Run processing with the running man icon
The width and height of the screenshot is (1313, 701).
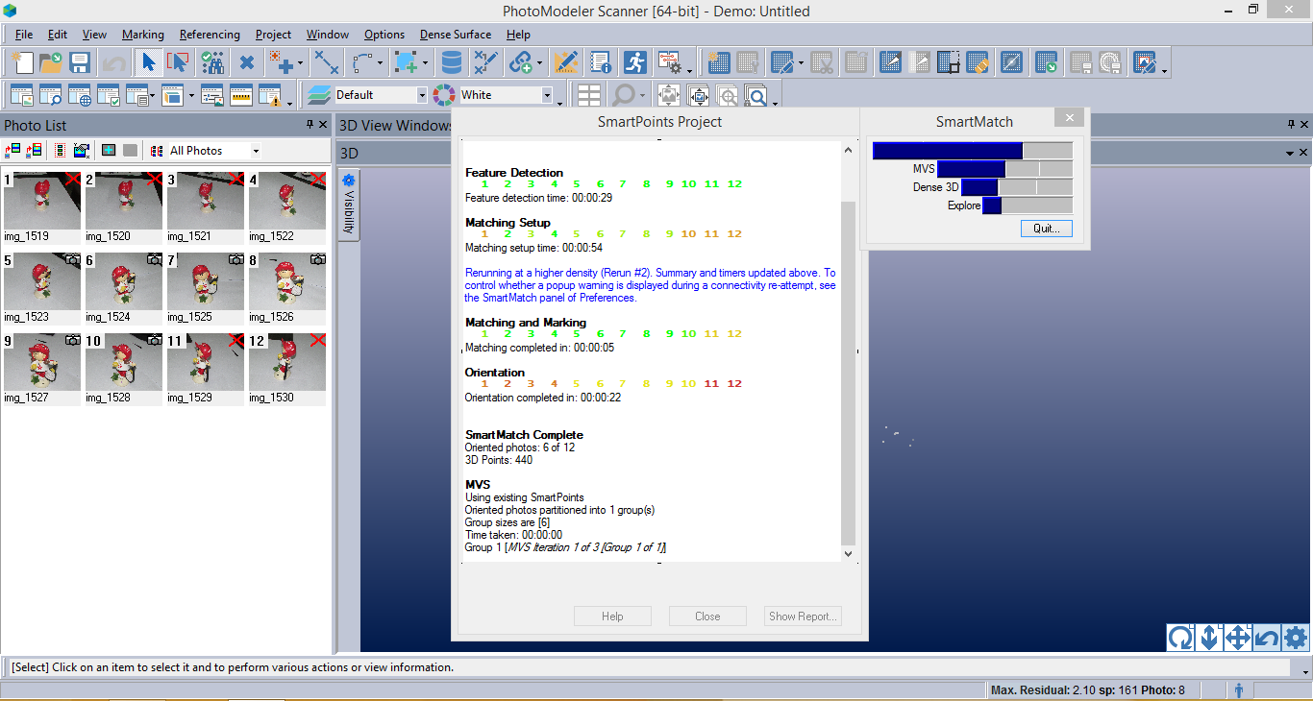[635, 63]
